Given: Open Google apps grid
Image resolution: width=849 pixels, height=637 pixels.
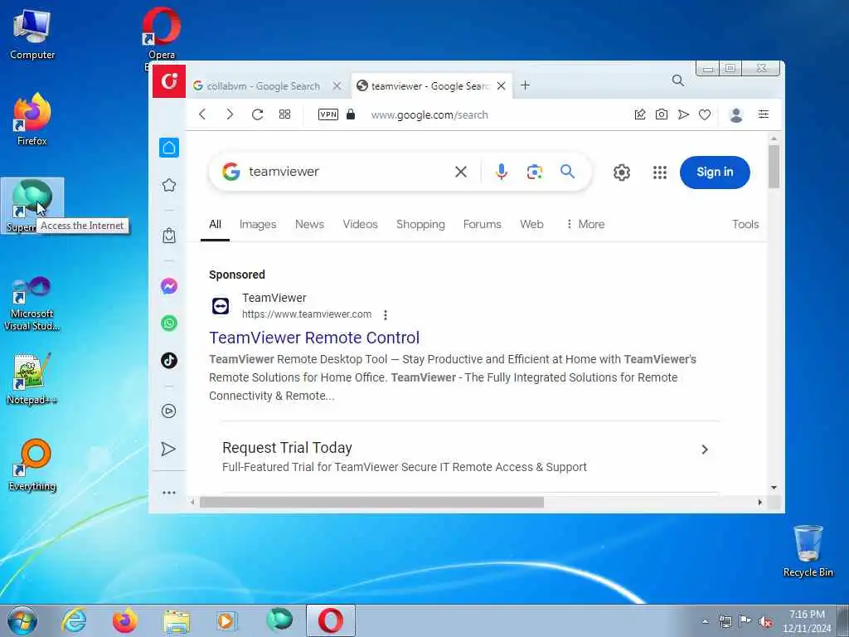Looking at the screenshot, I should (x=659, y=173).
